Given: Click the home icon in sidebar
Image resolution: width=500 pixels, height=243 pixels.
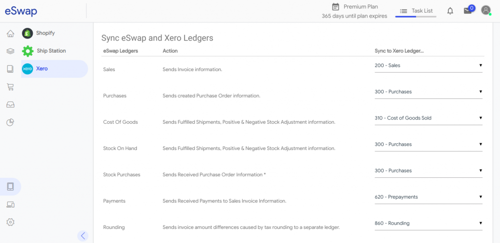Looking at the screenshot, I should click(10, 34).
